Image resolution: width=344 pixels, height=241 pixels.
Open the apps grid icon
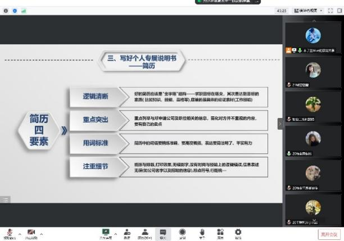click(x=220, y=231)
